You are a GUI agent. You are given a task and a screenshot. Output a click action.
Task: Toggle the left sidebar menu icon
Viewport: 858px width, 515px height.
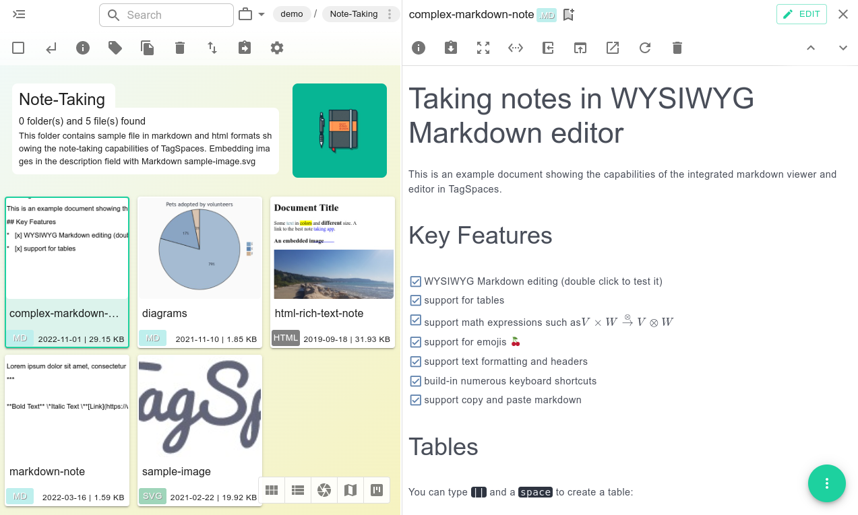[19, 14]
